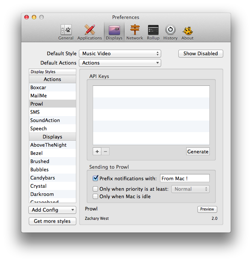The image size is (252, 262).
Task: Open the Network signpost icon
Action: pos(135,32)
